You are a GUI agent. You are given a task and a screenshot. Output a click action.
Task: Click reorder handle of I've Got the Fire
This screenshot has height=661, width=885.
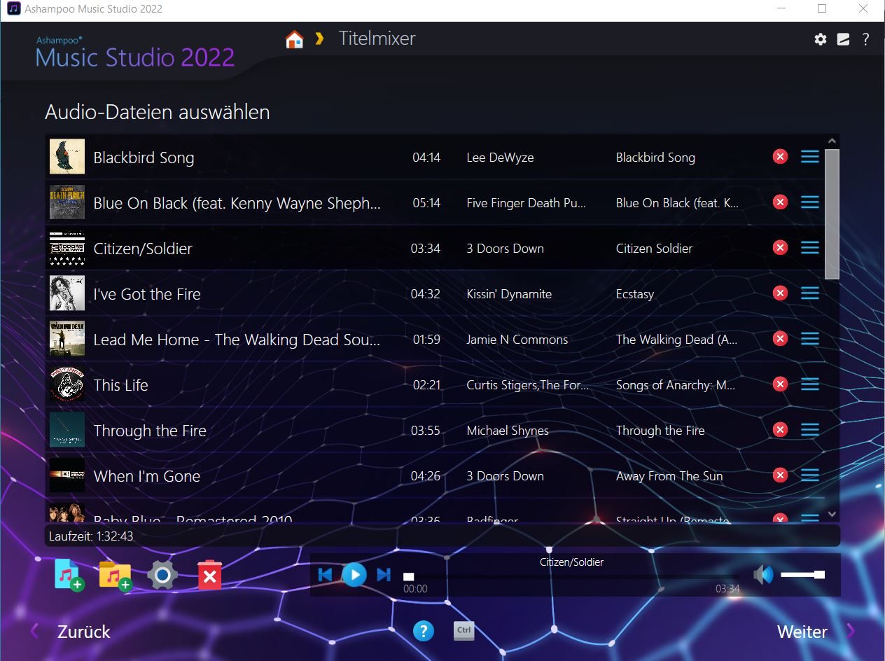coord(810,293)
